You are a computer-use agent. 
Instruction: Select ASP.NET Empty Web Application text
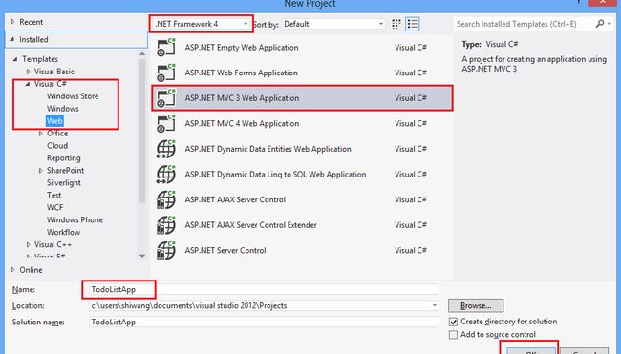[242, 48]
